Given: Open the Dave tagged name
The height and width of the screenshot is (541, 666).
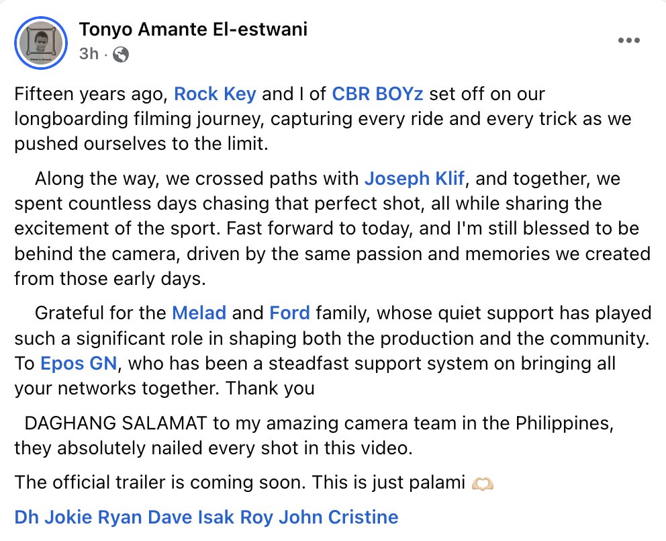Looking at the screenshot, I should 170,517.
